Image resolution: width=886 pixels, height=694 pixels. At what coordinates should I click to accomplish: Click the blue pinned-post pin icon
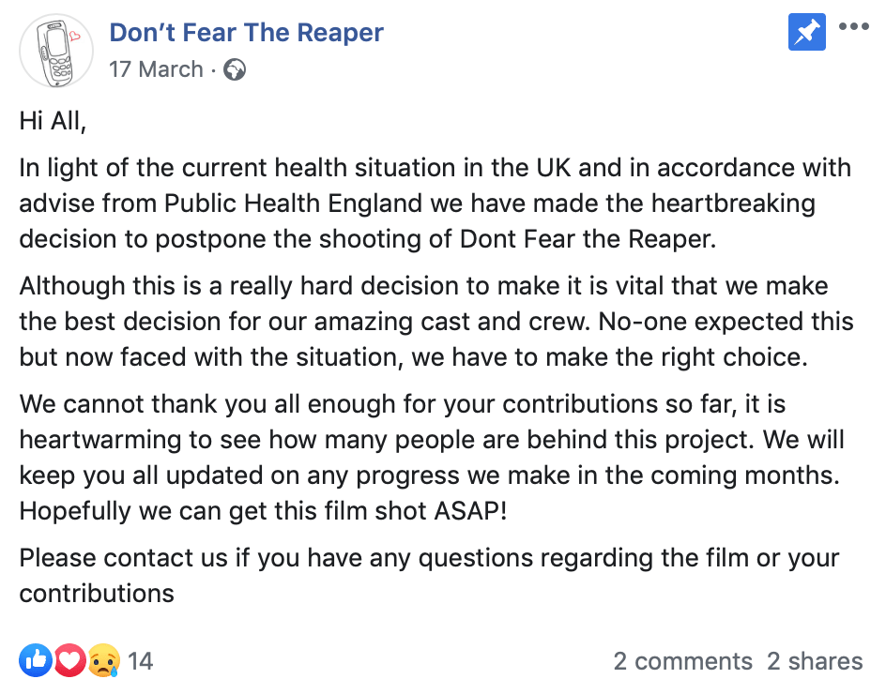(806, 34)
